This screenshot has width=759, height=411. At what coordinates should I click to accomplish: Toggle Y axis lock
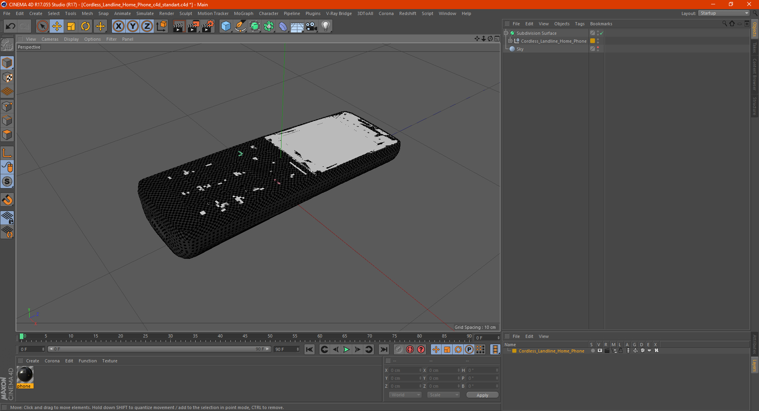[x=133, y=26]
